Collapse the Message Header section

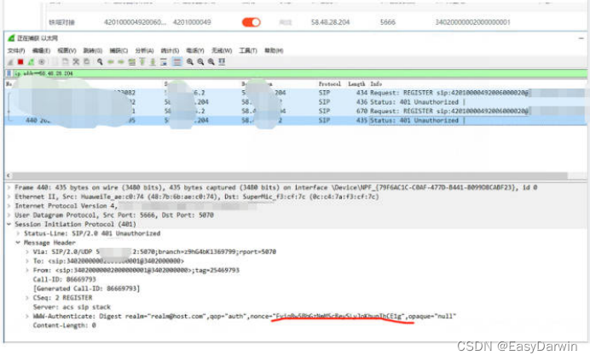pos(18,243)
